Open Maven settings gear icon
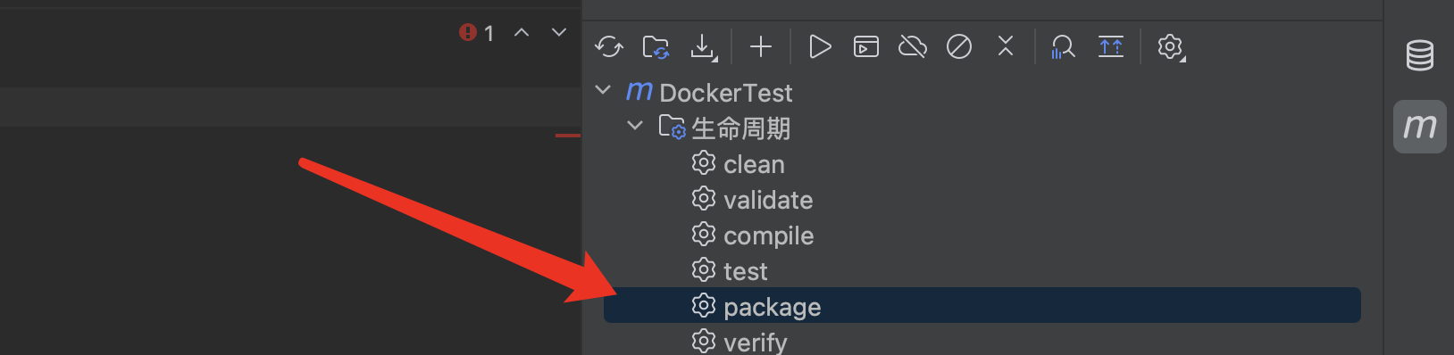The image size is (1454, 355). click(x=1171, y=46)
